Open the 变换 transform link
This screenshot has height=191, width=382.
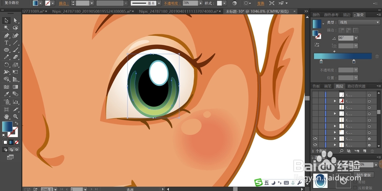pyautogui.click(x=261, y=3)
